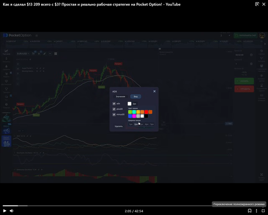
Task: Open the multi-chart grid layout icon
Action: [x=56, y=54]
